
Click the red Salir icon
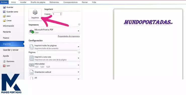4,66
